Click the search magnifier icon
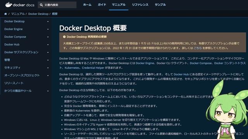248x139 pixels. point(41,5)
